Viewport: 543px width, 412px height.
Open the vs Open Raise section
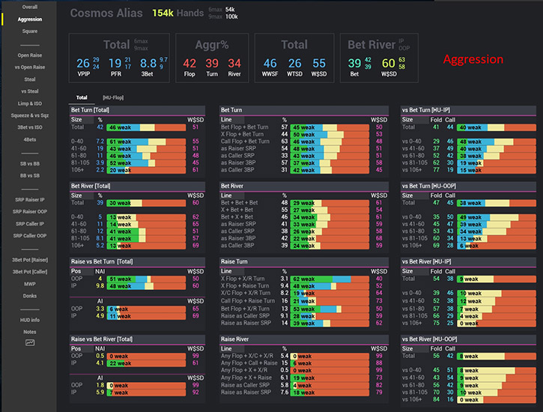point(29,67)
